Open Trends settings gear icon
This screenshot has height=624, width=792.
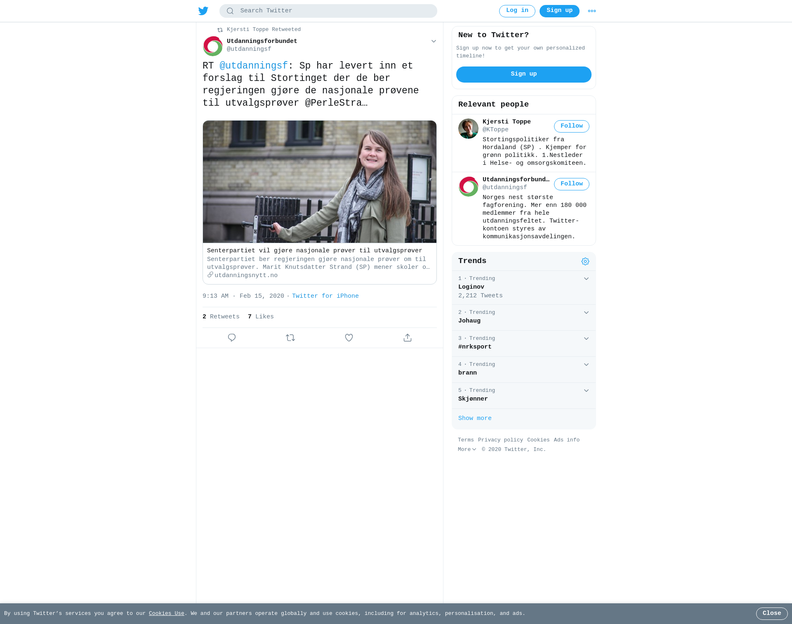point(585,261)
